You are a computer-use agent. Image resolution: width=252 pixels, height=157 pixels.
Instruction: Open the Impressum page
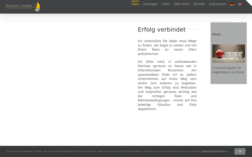pos(218,4)
